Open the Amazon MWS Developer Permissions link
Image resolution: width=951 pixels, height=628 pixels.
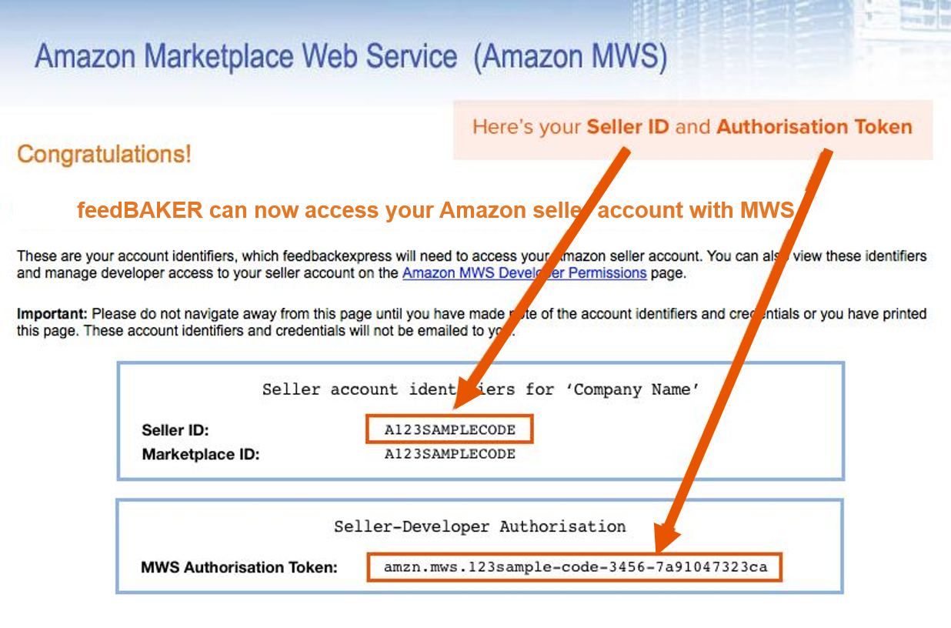[x=524, y=272]
